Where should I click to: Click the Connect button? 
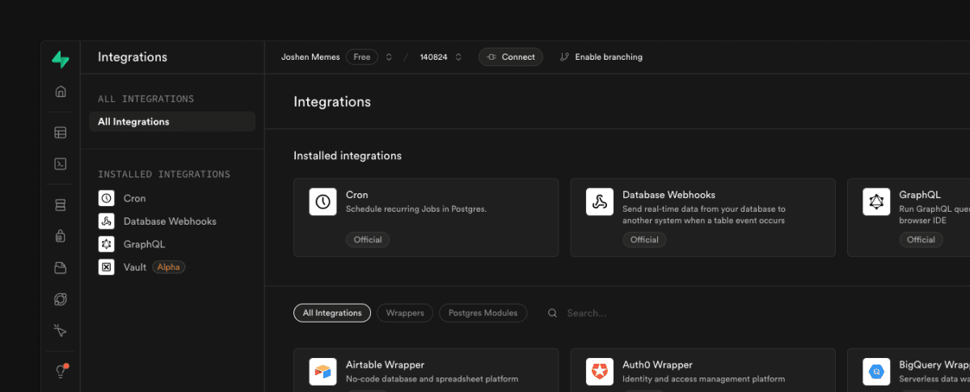511,57
